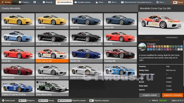Click the Создать новый button

149,95
